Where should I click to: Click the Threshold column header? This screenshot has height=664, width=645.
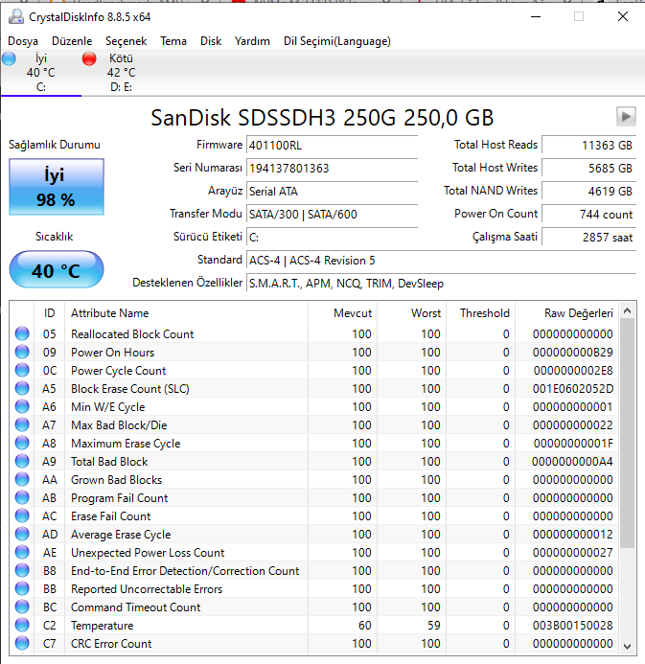481,313
